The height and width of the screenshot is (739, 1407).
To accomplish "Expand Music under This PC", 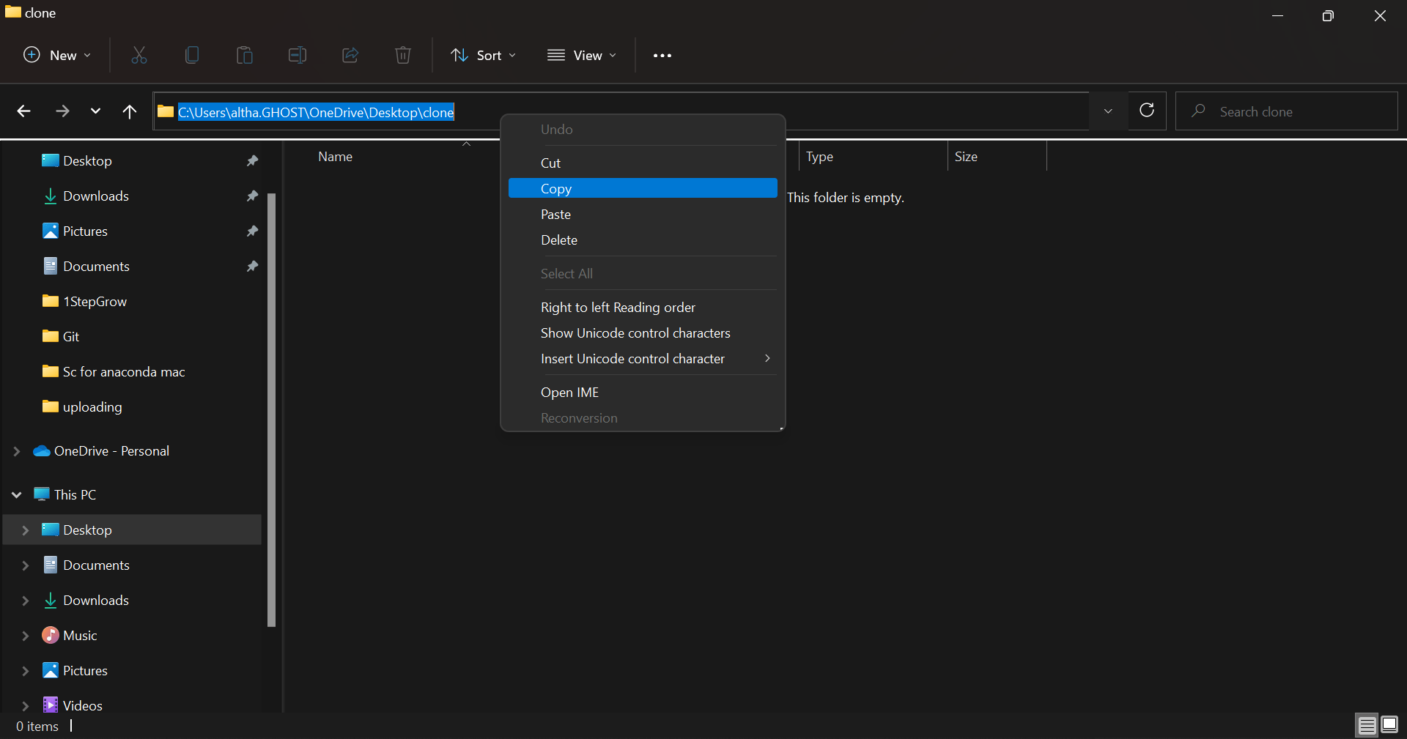I will [x=26, y=636].
